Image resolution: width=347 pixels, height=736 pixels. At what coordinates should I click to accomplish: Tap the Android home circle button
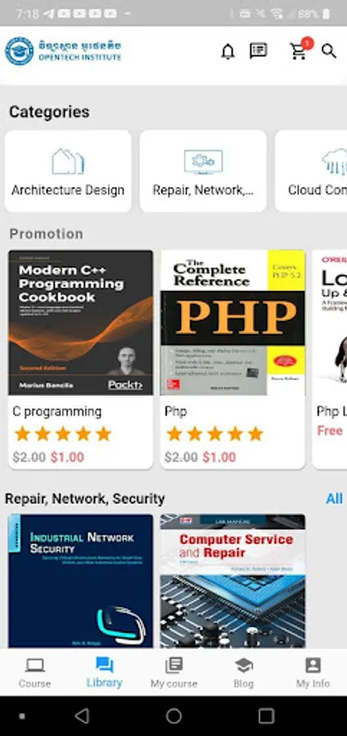click(173, 716)
